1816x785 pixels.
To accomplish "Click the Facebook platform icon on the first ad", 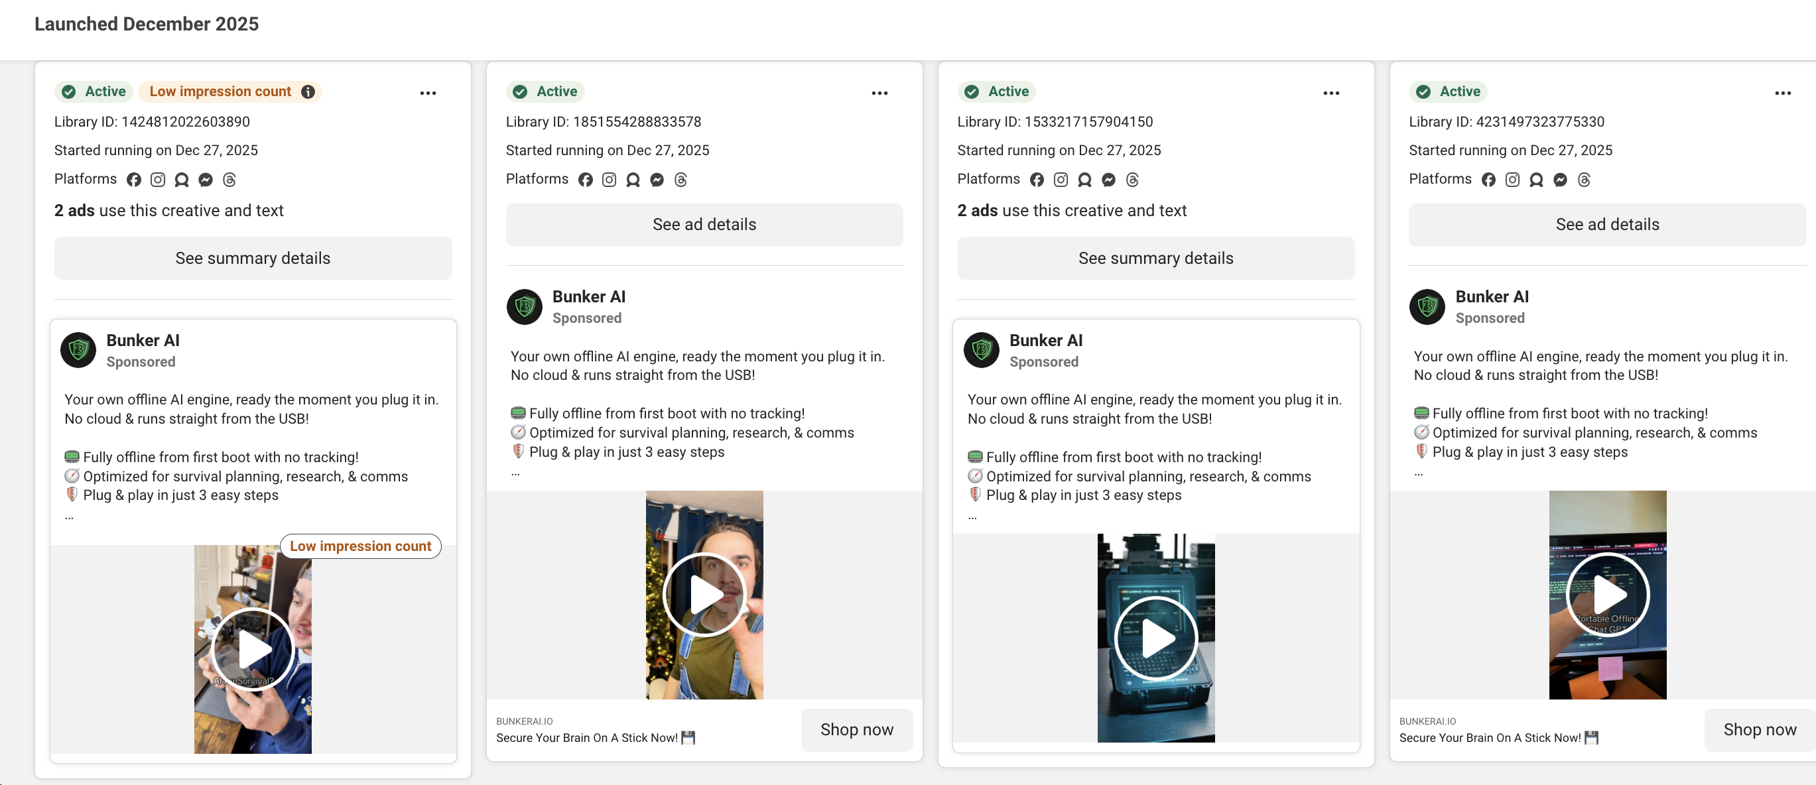I will click(x=134, y=180).
